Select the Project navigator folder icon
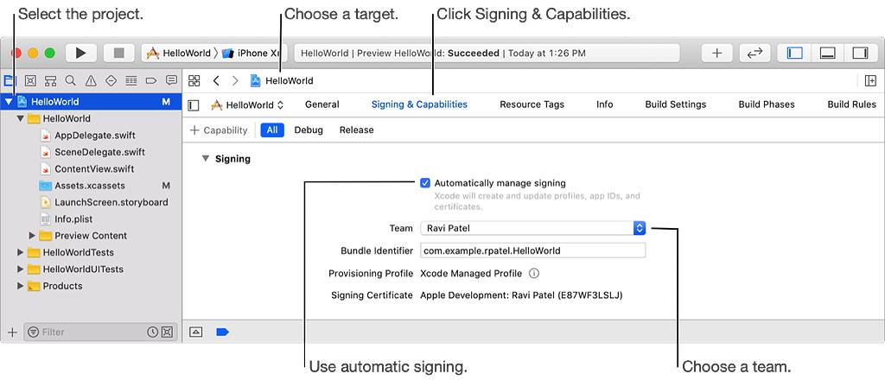The image size is (885, 380). tap(10, 80)
